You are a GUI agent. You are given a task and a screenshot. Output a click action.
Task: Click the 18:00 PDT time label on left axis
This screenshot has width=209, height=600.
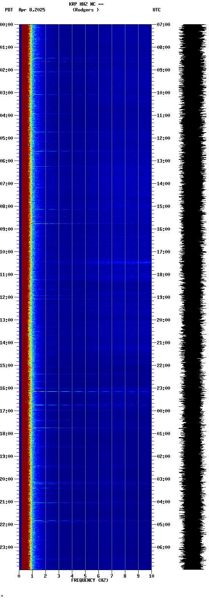tap(7, 434)
